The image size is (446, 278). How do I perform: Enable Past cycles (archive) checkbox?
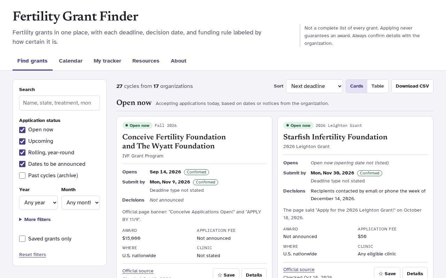(22, 175)
